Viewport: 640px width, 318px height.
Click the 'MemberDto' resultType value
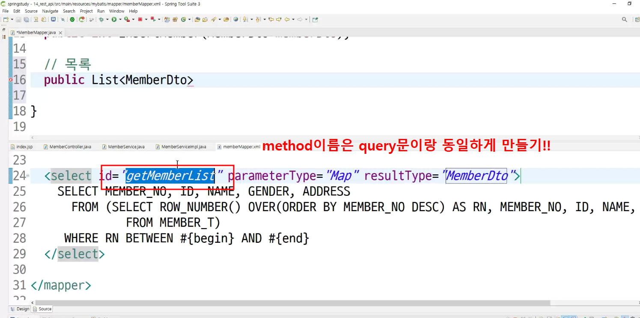point(476,176)
